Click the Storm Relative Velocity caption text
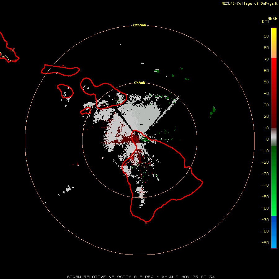Viewport: 279px width, 279px height. (141, 277)
